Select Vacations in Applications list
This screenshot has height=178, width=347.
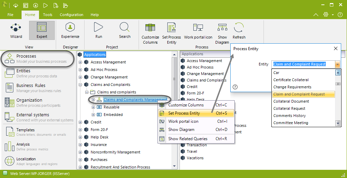[x=195, y=158]
